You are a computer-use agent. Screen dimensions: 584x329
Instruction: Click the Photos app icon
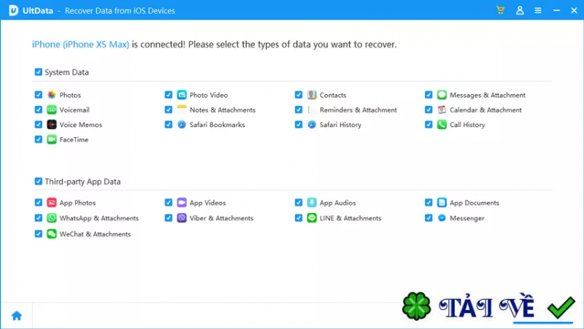(x=51, y=95)
